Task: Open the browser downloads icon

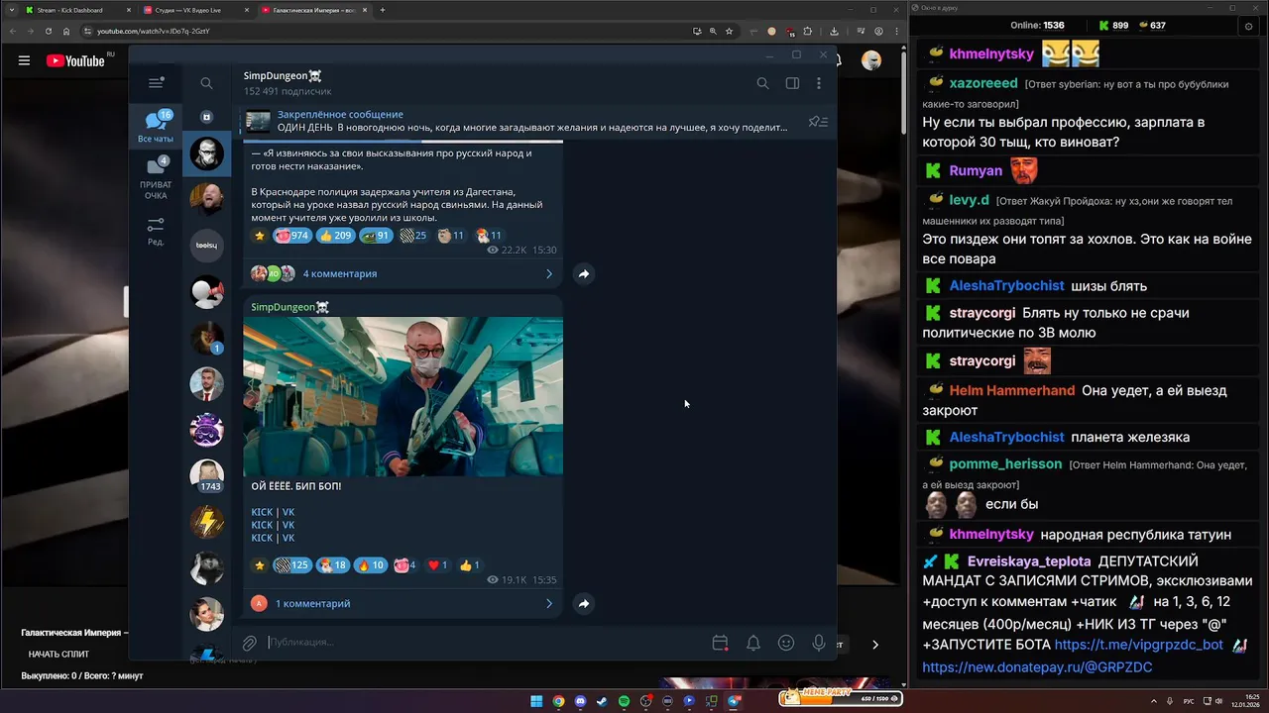Action: coord(834,31)
